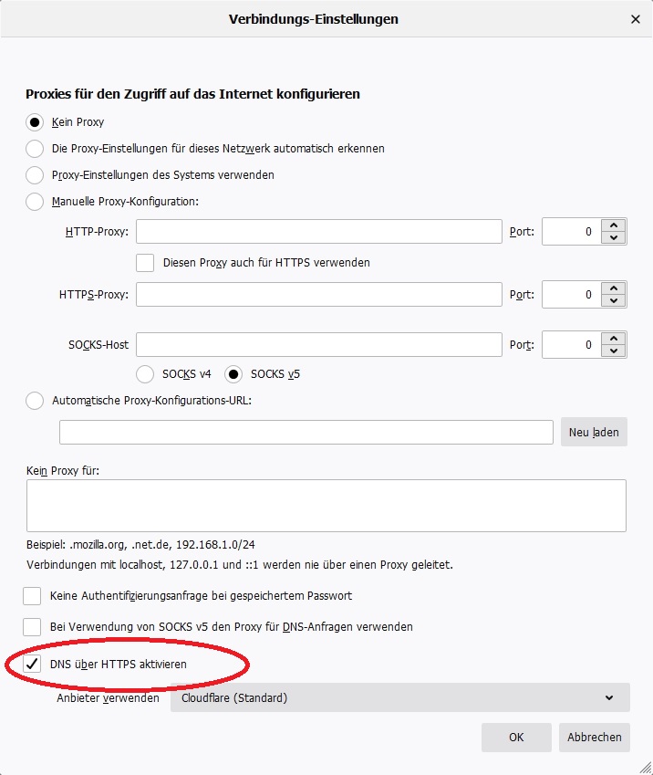Uncheck DNS über HTTPS aktivieren
653x775 pixels.
click(x=33, y=664)
